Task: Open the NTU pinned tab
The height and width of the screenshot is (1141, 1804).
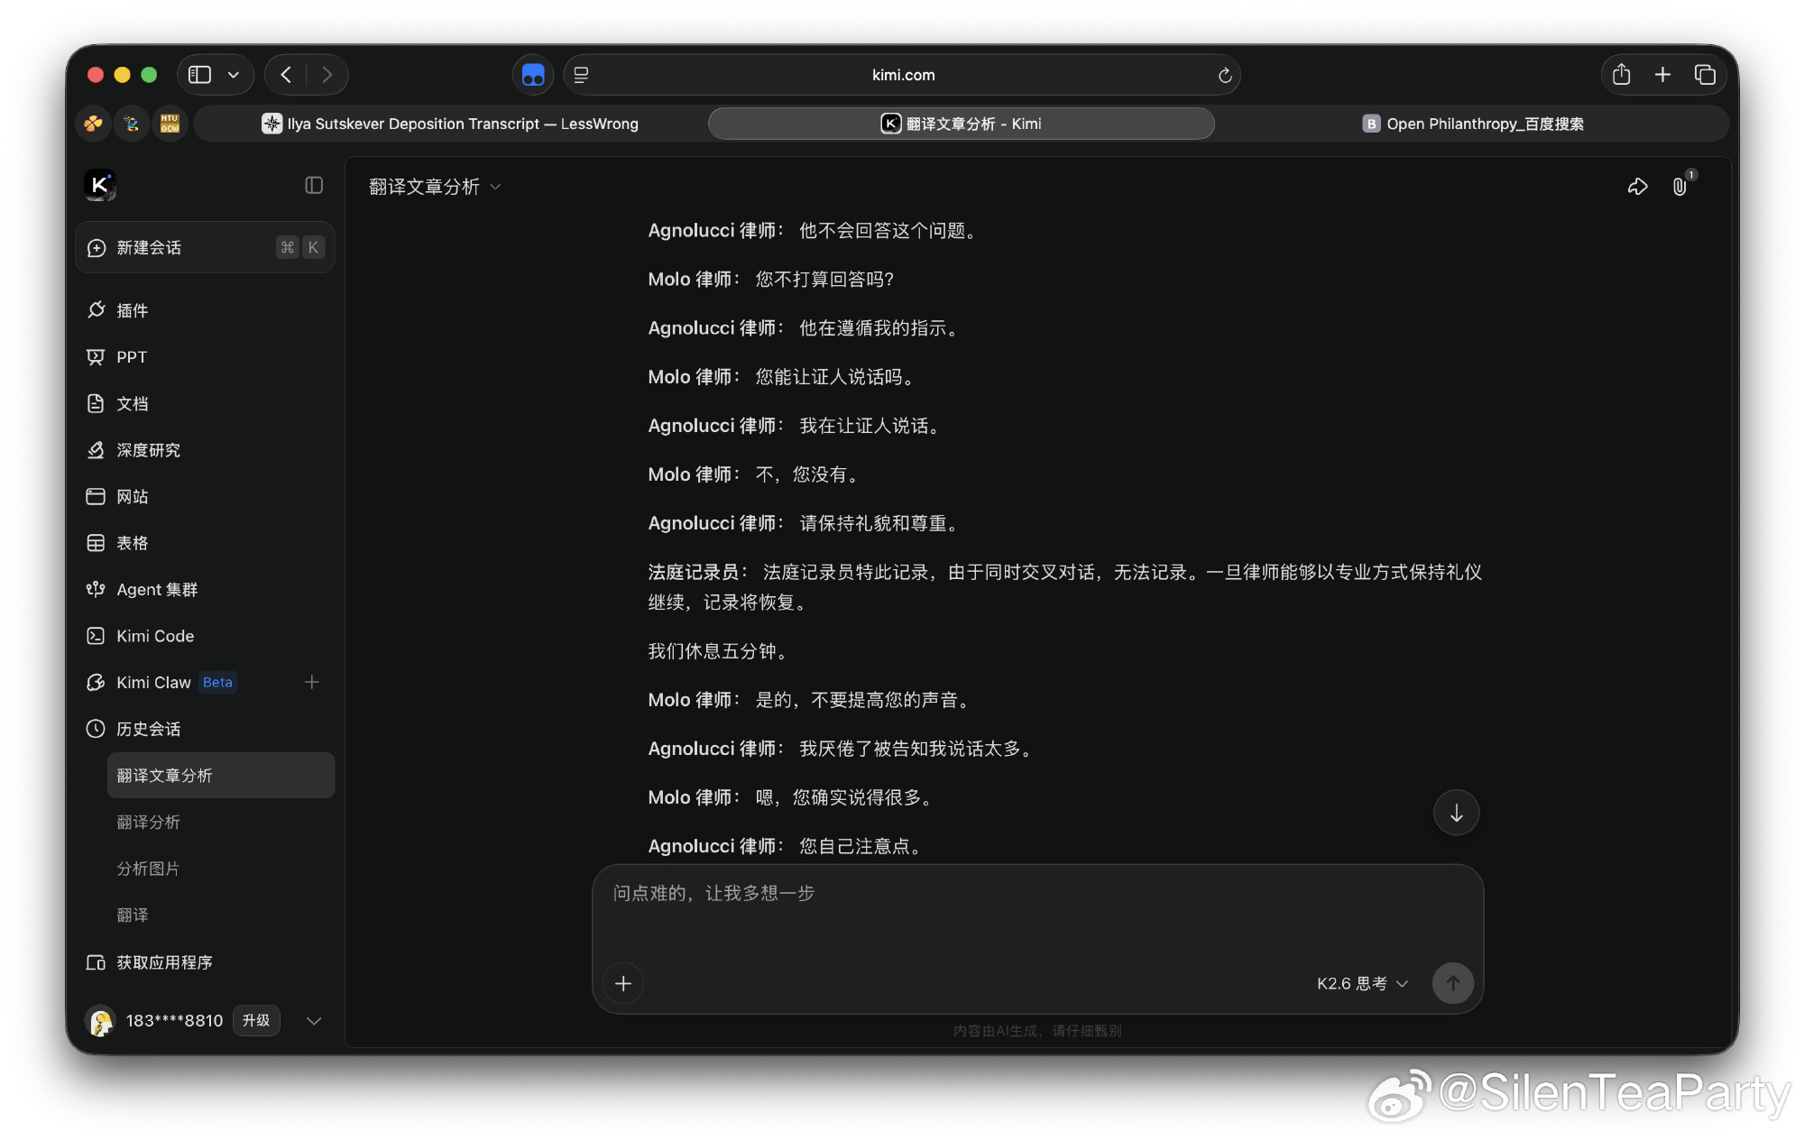Action: (170, 124)
